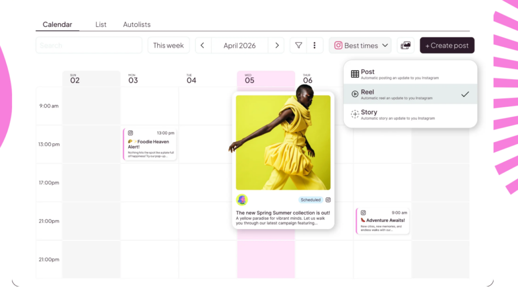Click Instagram icon on Adventure Awaits card
This screenshot has height=305, width=518.
tap(363, 213)
